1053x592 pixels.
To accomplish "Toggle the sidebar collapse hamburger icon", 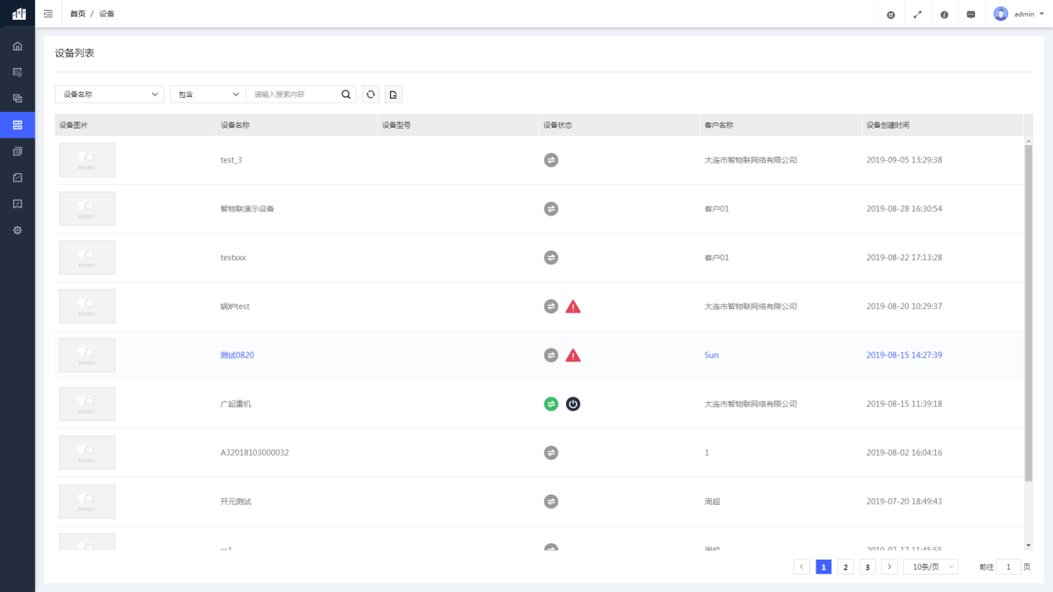I will point(48,14).
